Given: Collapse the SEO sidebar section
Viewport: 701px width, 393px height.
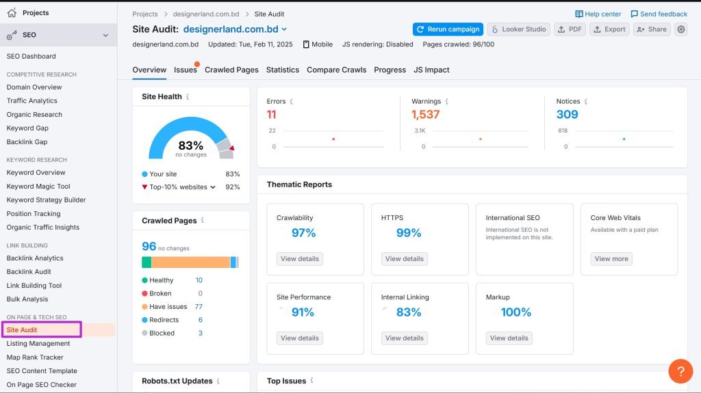Looking at the screenshot, I should pyautogui.click(x=105, y=35).
